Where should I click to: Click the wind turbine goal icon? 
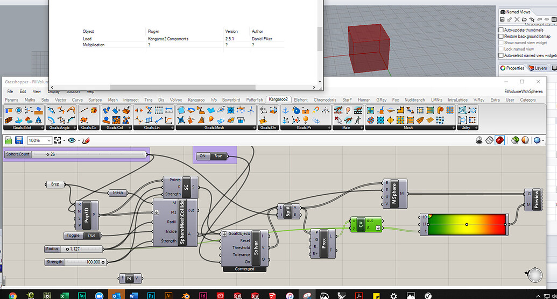tap(251, 110)
